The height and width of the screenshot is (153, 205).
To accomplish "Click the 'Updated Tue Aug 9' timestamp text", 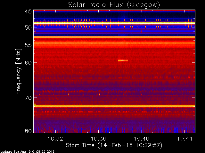I will pyautogui.click(x=27, y=152).
